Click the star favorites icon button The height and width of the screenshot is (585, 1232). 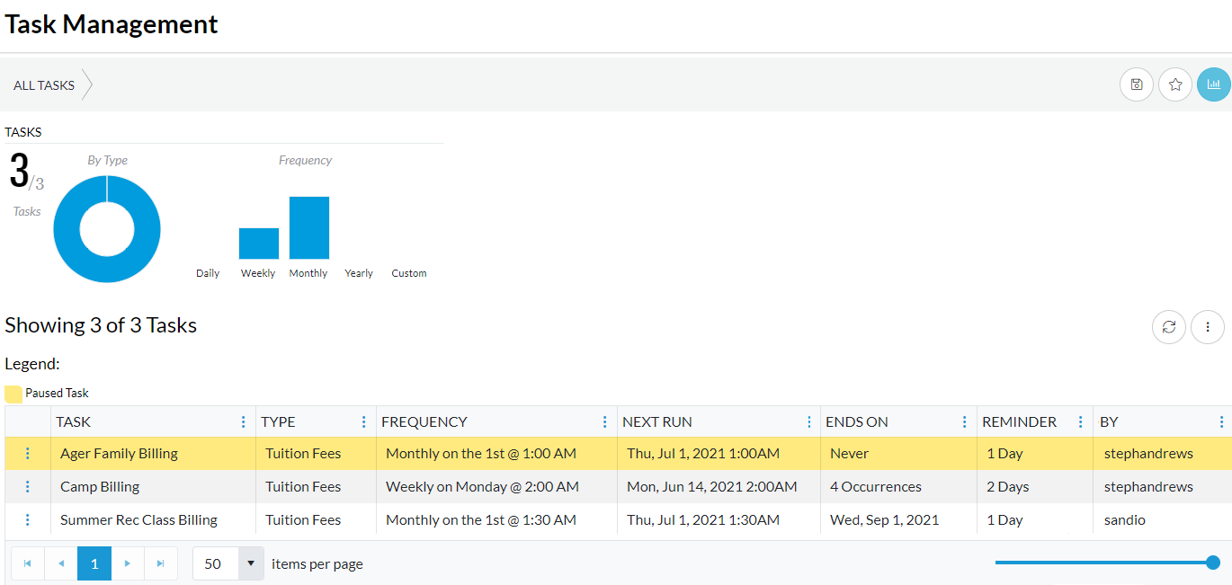[x=1175, y=84]
